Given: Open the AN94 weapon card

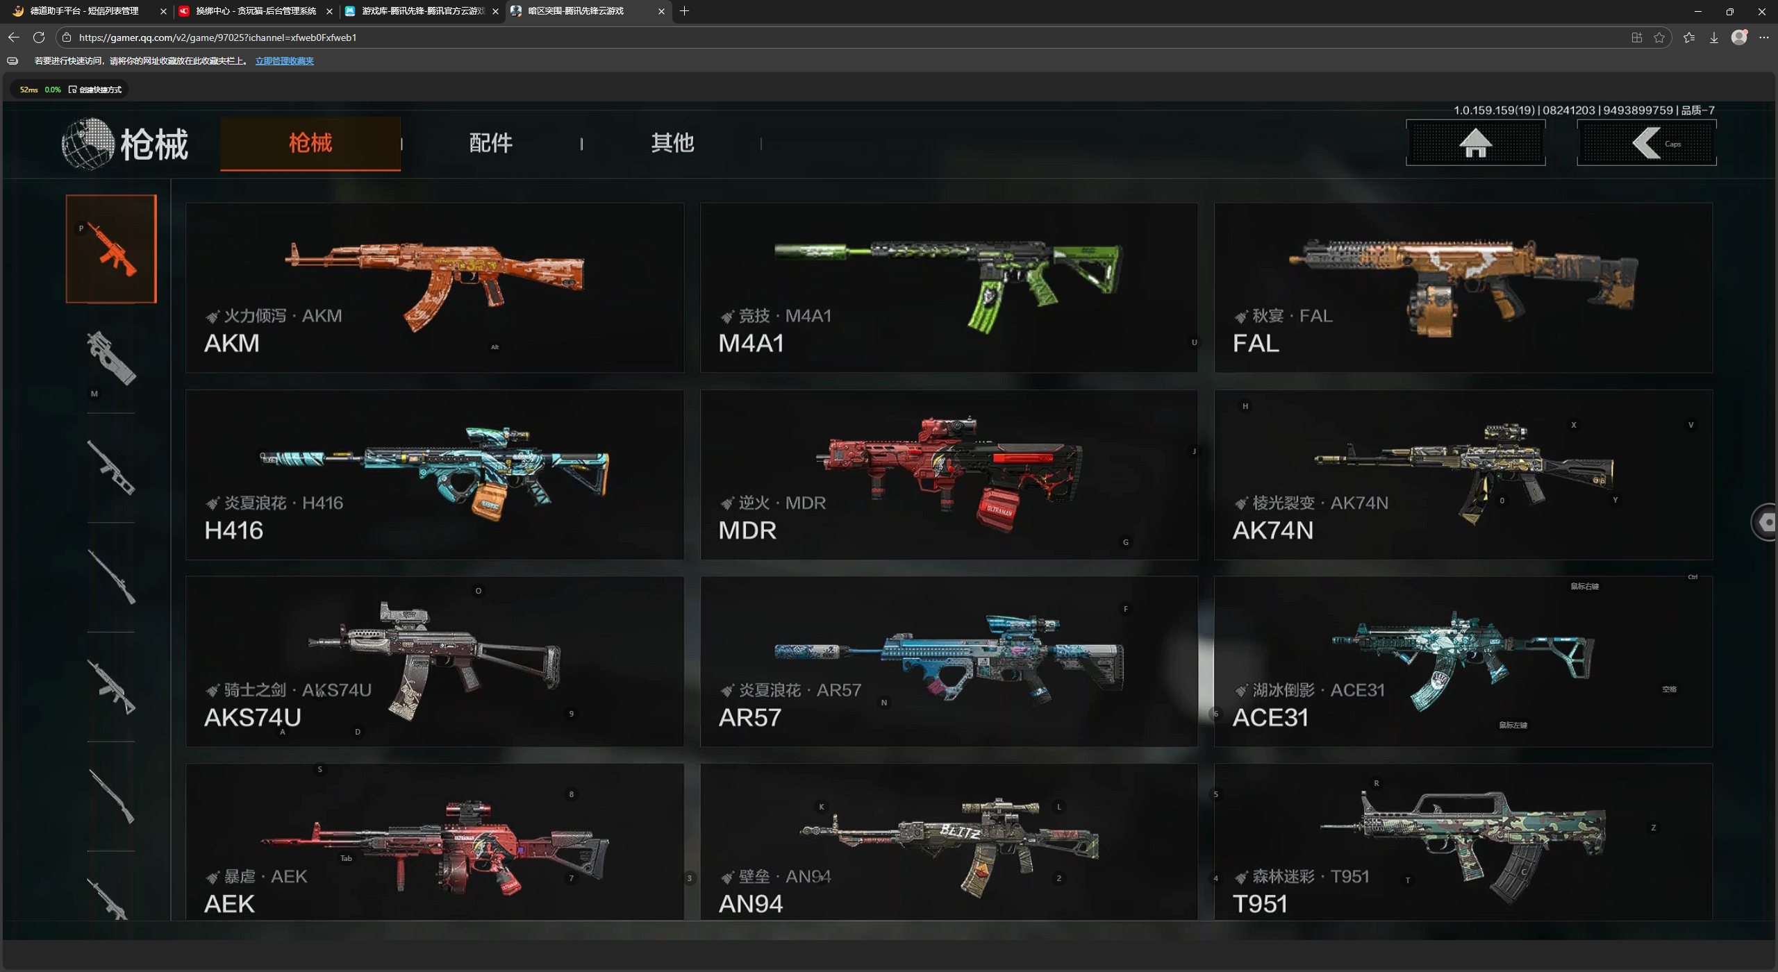Looking at the screenshot, I should 949,842.
